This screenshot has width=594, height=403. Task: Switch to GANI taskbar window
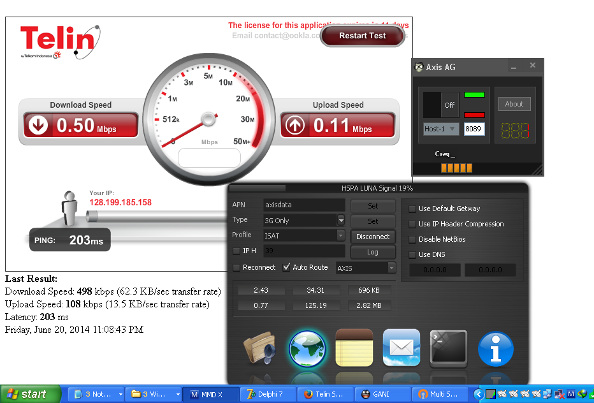pyautogui.click(x=383, y=394)
